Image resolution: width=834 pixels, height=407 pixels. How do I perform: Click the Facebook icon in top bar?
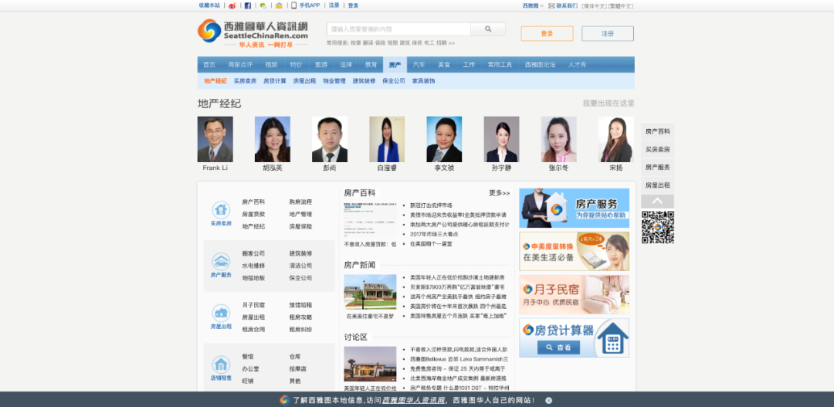[x=248, y=5]
